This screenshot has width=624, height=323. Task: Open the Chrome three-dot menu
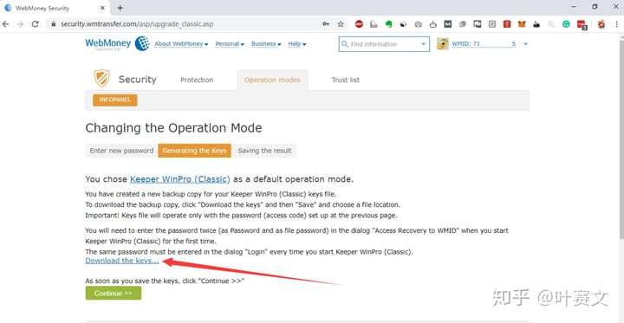616,24
